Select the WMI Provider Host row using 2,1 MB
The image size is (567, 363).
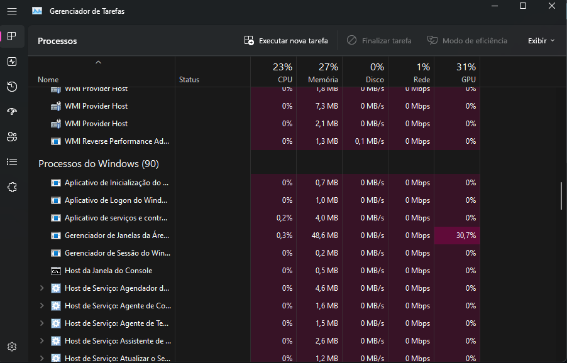point(254,124)
